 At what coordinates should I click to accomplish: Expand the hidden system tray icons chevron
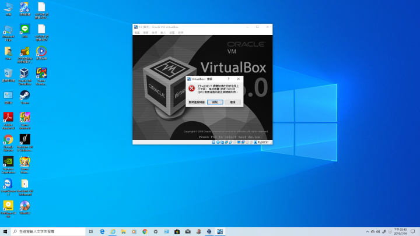367,232
